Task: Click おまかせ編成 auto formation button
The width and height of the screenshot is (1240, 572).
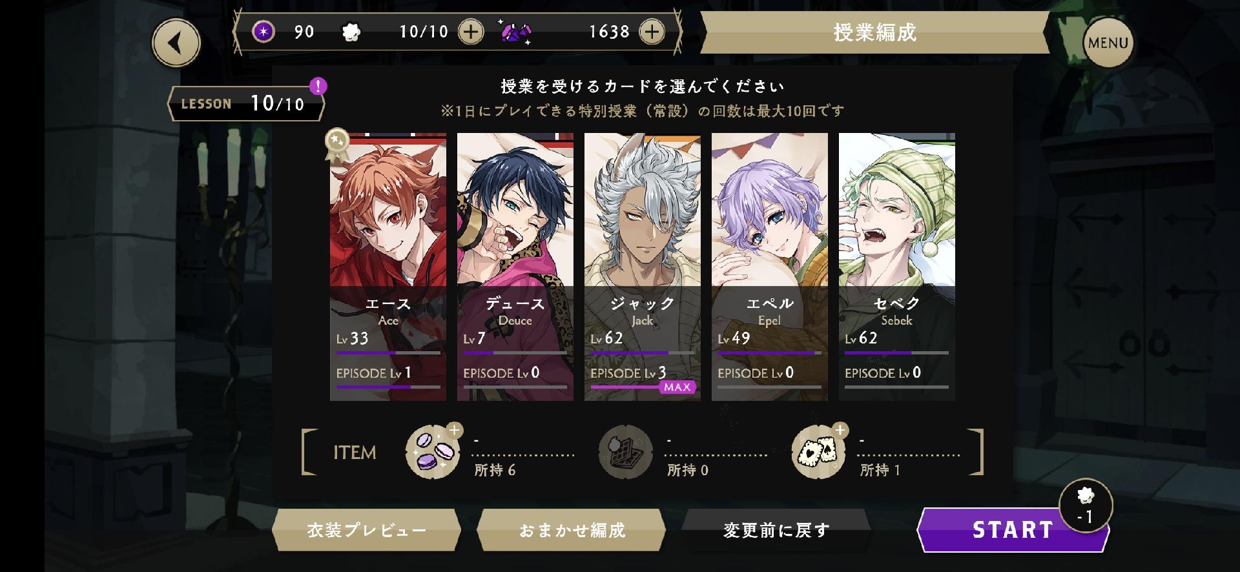Action: (572, 530)
